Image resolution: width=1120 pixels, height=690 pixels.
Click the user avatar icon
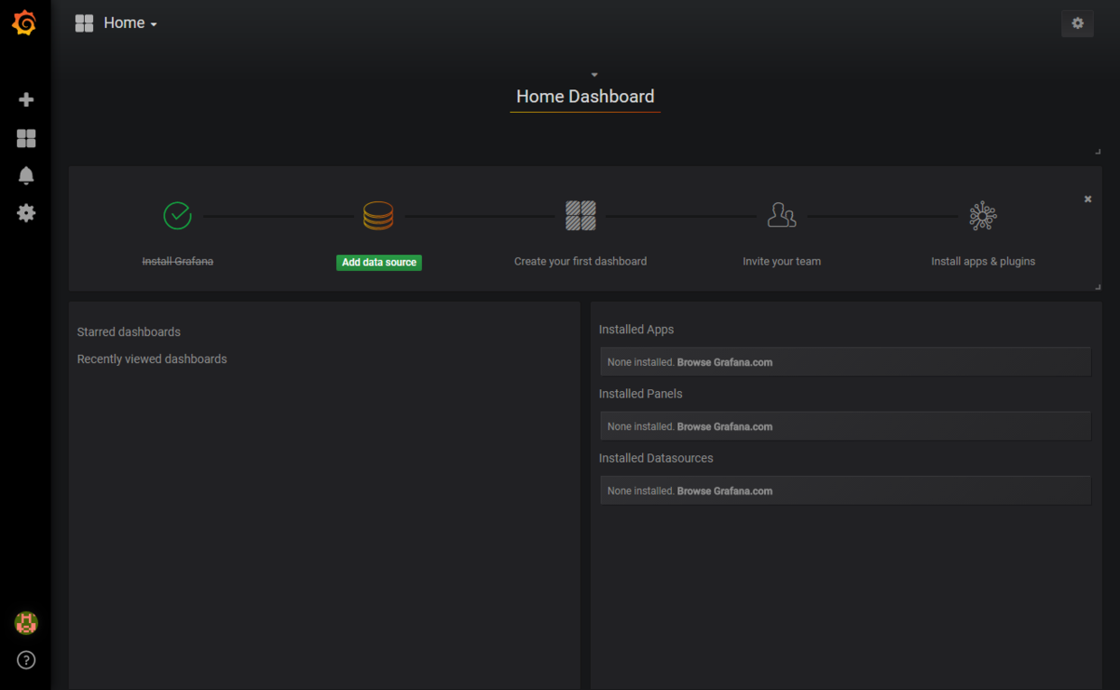point(26,622)
